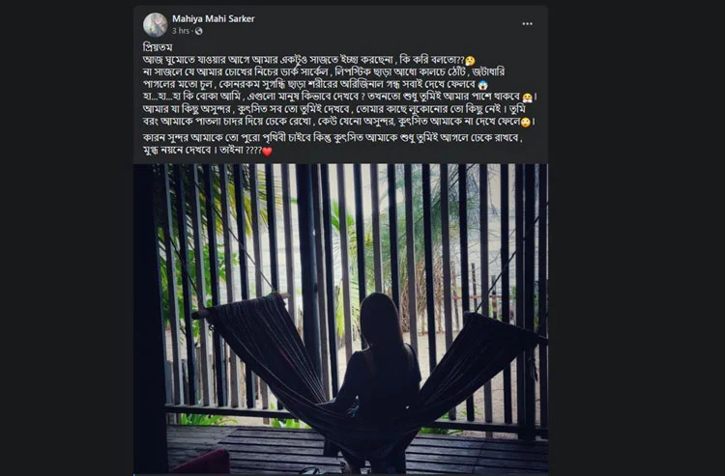725x476 pixels.
Task: Click the emoji after "না দেখে ফেলে"
Action: [525, 123]
